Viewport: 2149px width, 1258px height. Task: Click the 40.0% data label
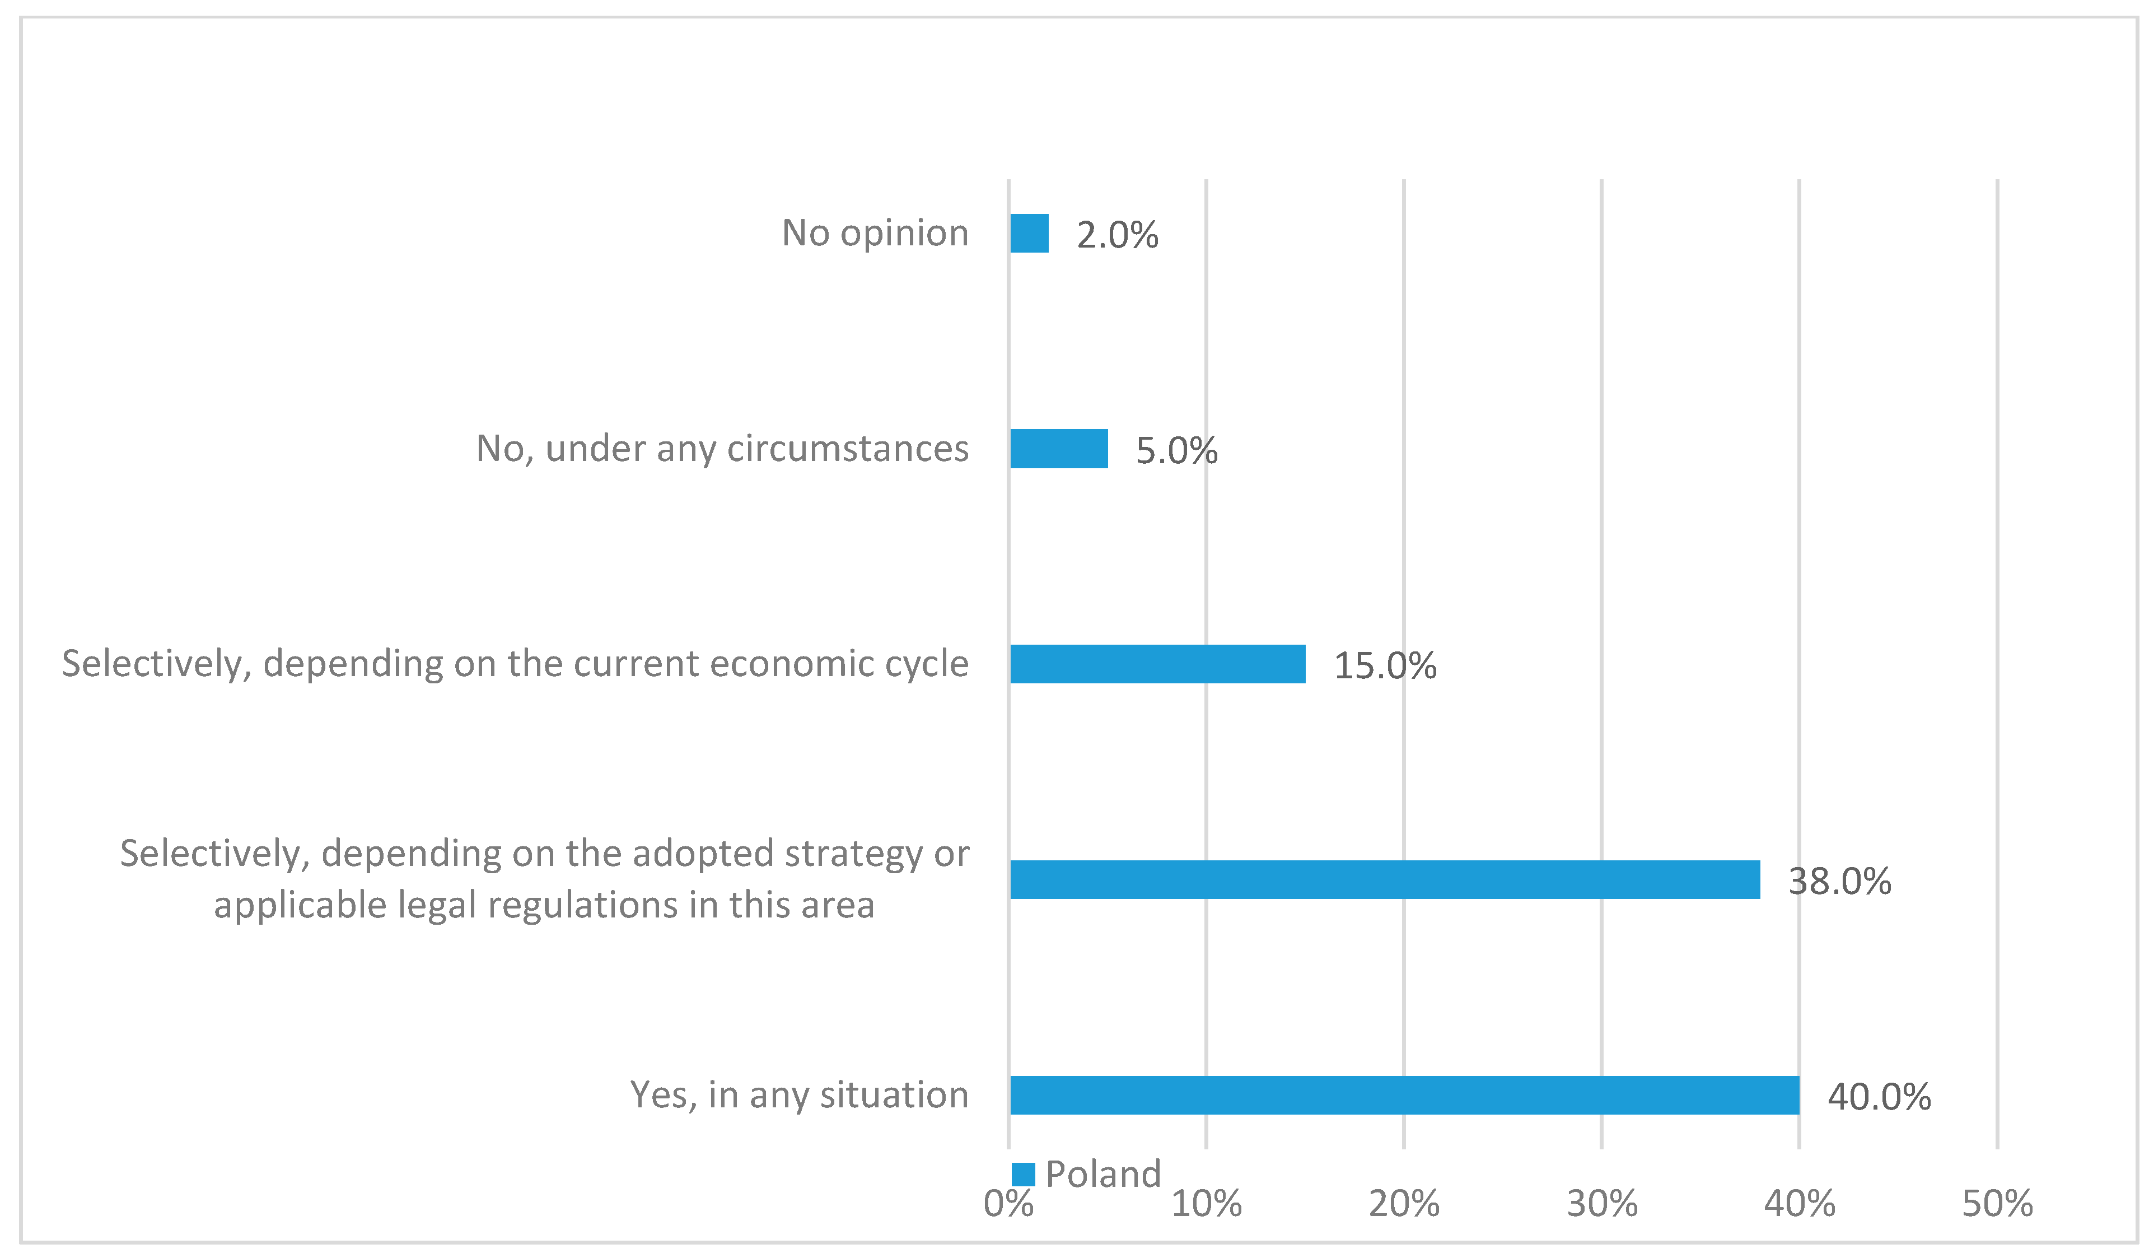1880,1098
